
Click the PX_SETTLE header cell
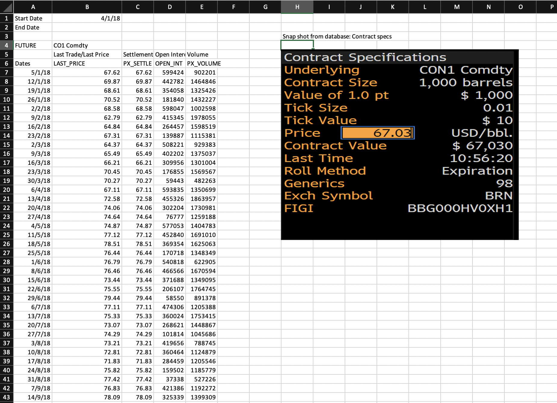tap(138, 63)
